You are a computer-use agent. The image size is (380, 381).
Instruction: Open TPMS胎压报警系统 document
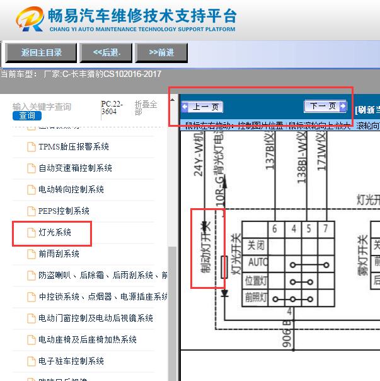(74, 146)
